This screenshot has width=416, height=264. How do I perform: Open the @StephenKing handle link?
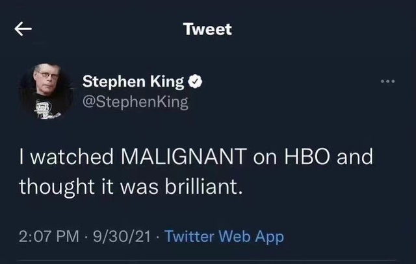click(135, 102)
